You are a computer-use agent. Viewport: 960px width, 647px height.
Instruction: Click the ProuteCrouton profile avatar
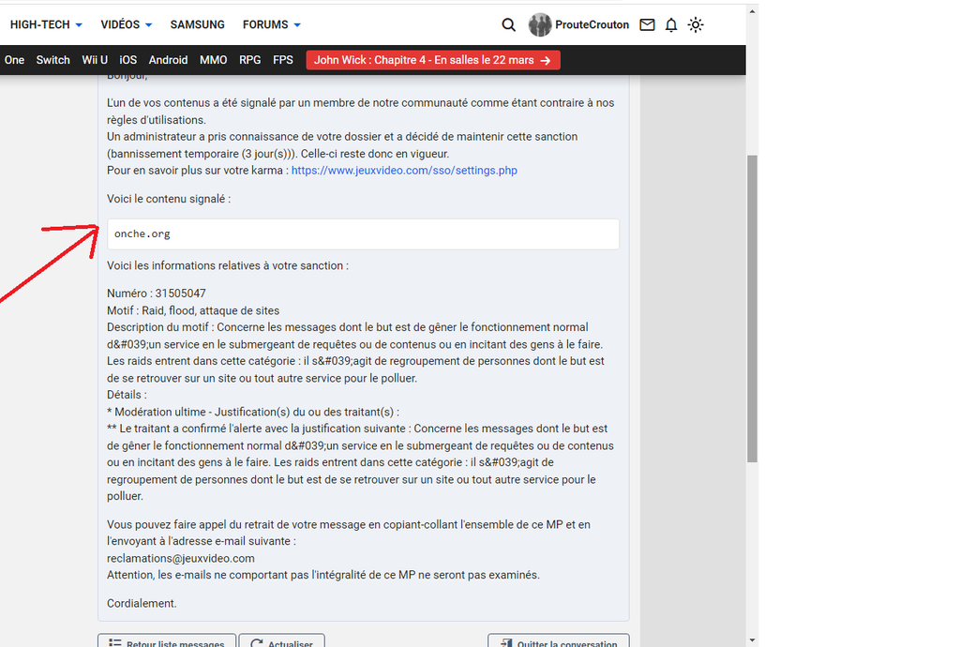point(540,25)
